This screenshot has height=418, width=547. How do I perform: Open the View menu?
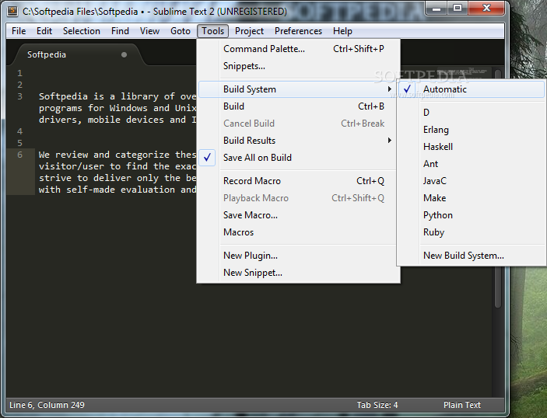click(x=149, y=31)
